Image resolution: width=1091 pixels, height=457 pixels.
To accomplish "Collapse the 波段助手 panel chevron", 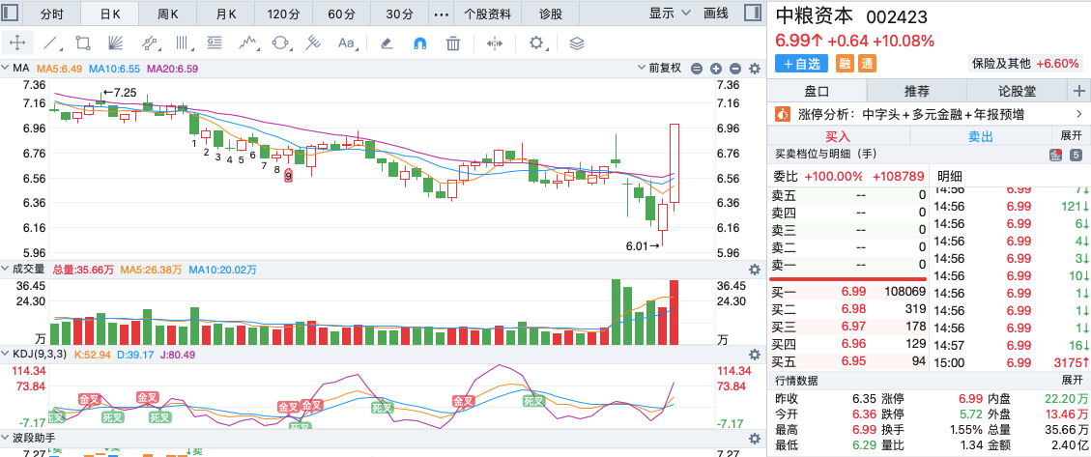I will (x=6, y=439).
